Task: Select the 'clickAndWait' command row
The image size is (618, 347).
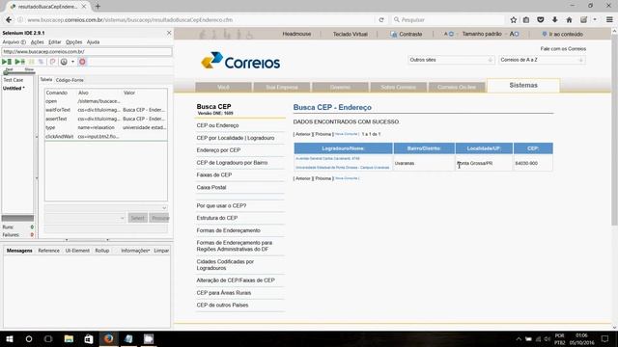Action: (106, 137)
